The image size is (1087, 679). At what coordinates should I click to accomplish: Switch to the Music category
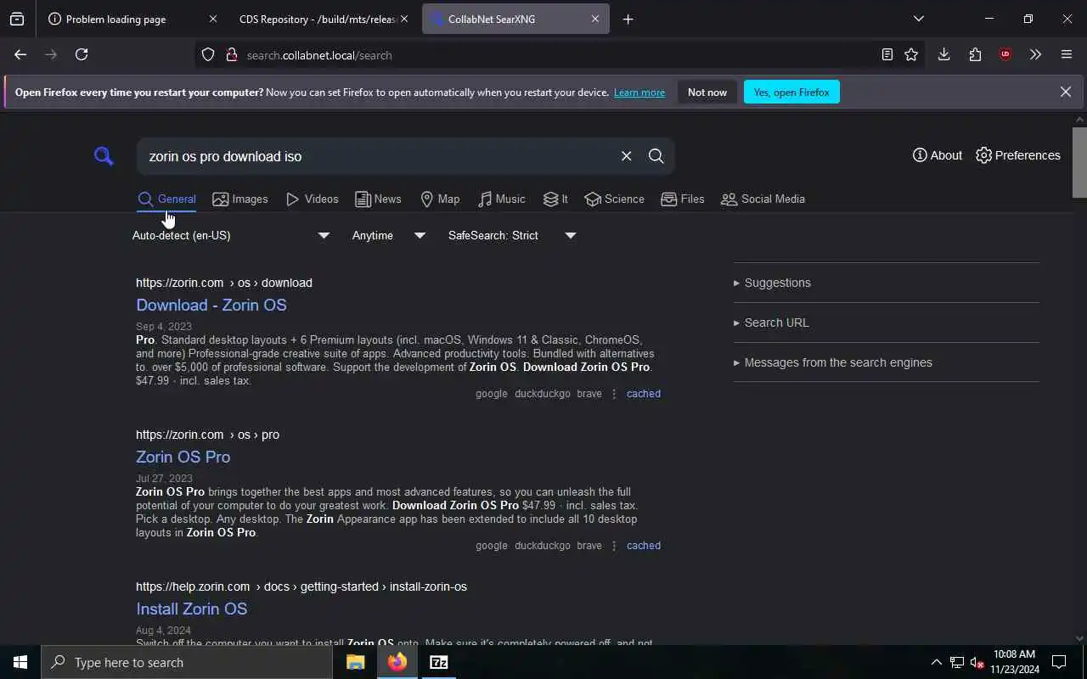(501, 199)
